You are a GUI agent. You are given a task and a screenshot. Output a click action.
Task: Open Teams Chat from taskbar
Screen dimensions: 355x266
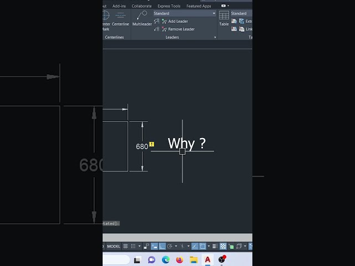click(151, 260)
